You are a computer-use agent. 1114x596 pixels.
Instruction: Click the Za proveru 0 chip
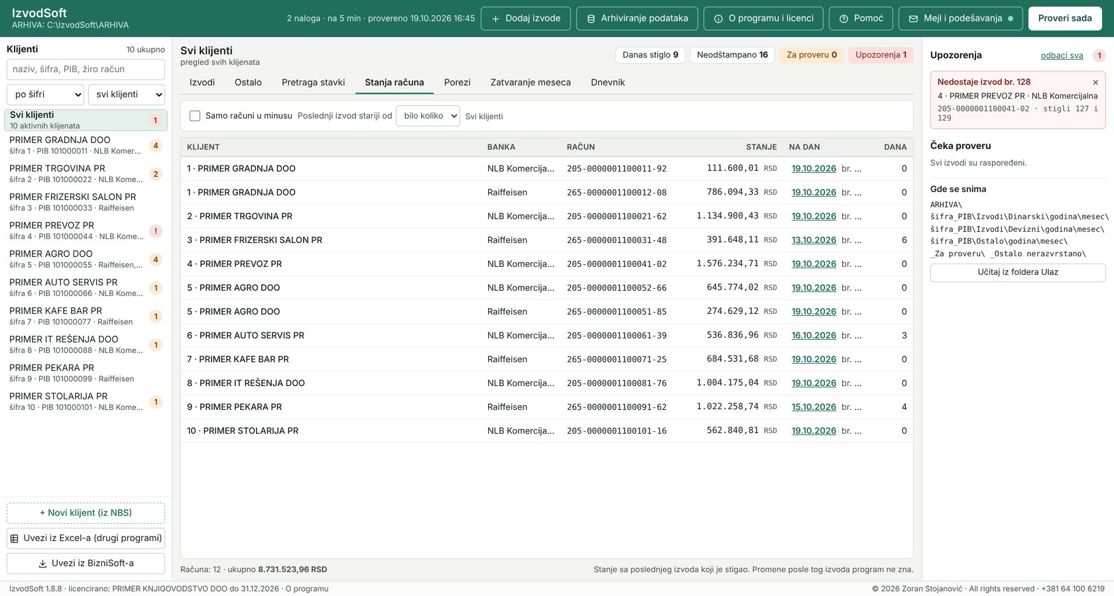pyautogui.click(x=812, y=55)
